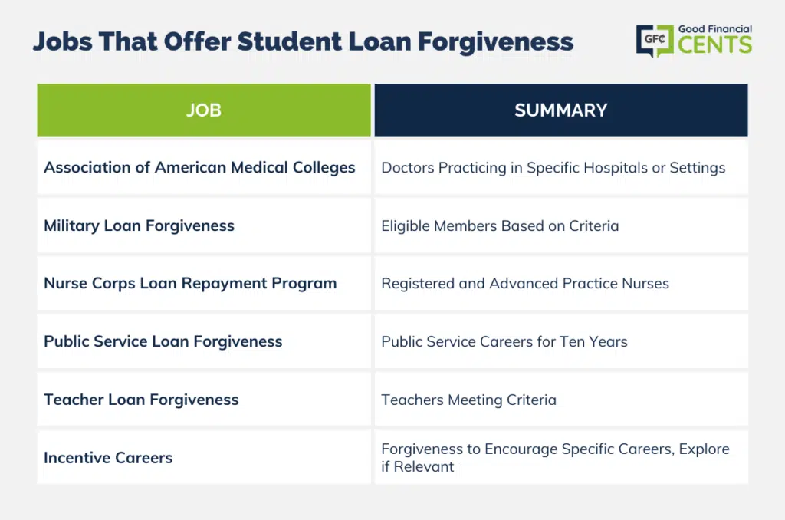Select Eligible Members Based on Criteria text

pyautogui.click(x=500, y=226)
